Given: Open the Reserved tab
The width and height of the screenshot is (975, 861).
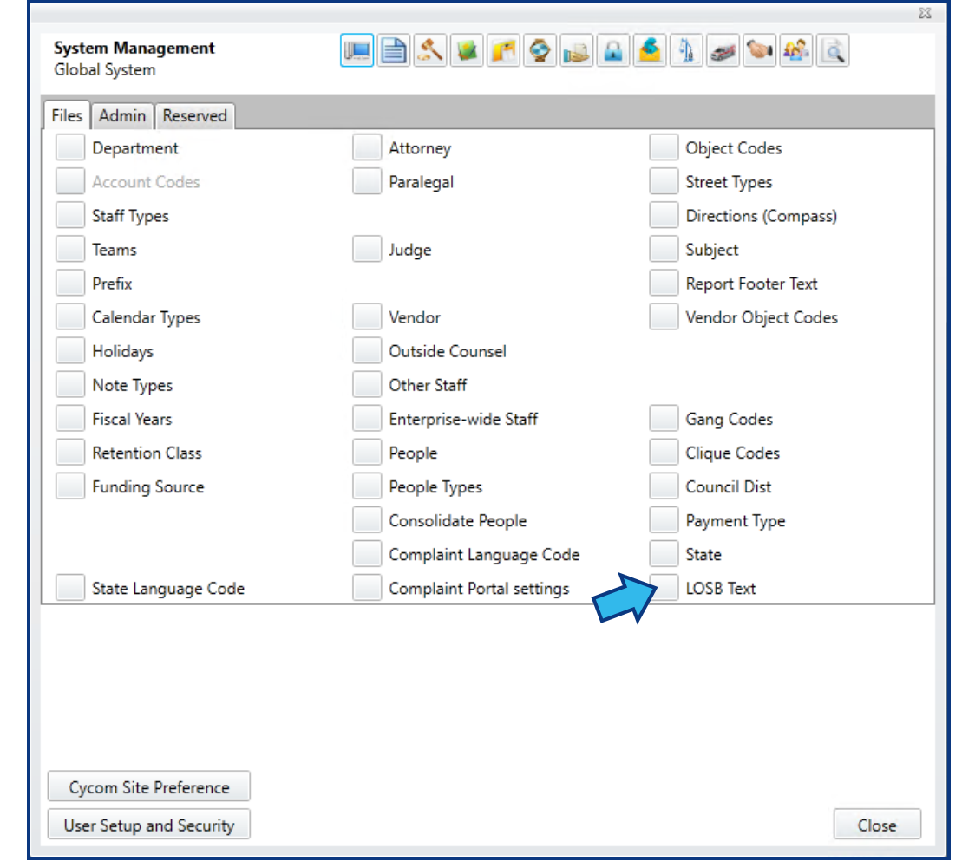Looking at the screenshot, I should (x=194, y=115).
